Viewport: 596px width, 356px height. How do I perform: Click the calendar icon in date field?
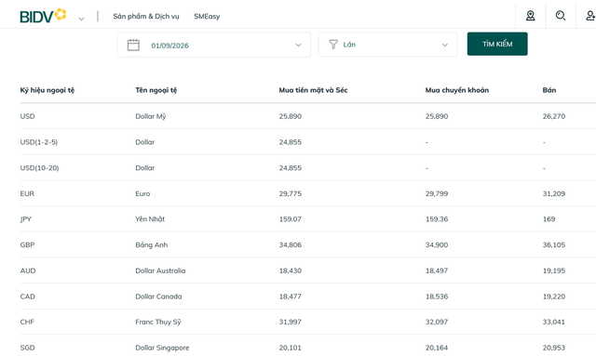133,45
